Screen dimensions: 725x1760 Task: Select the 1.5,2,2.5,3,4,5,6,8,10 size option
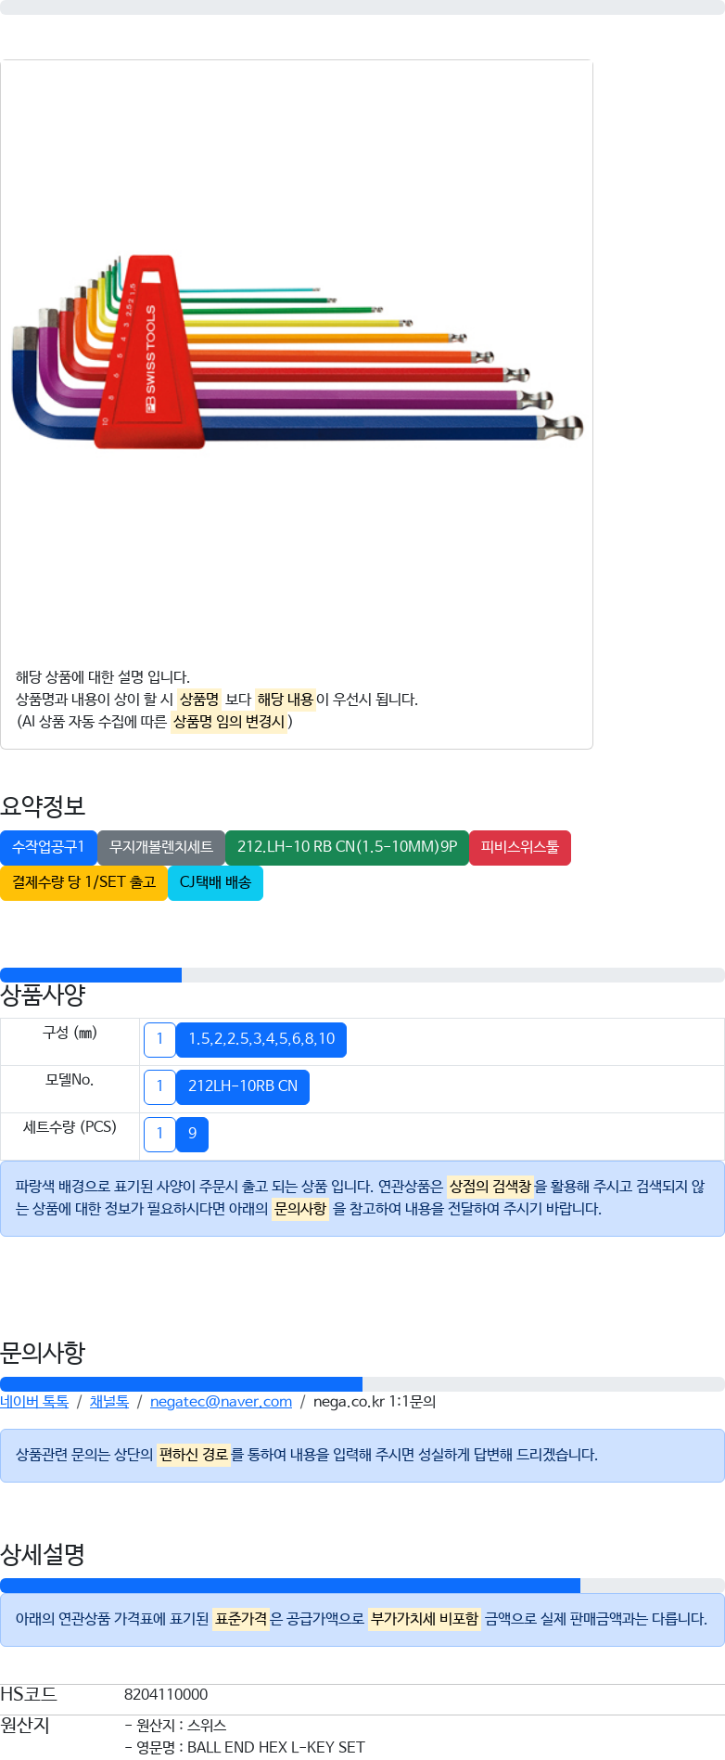(261, 1039)
